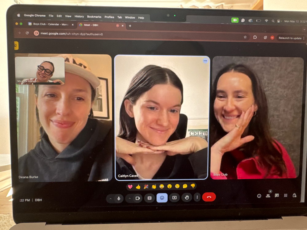Screen dimensions: 307x230
Task: Toggle closed captions button
Action: (150, 198)
